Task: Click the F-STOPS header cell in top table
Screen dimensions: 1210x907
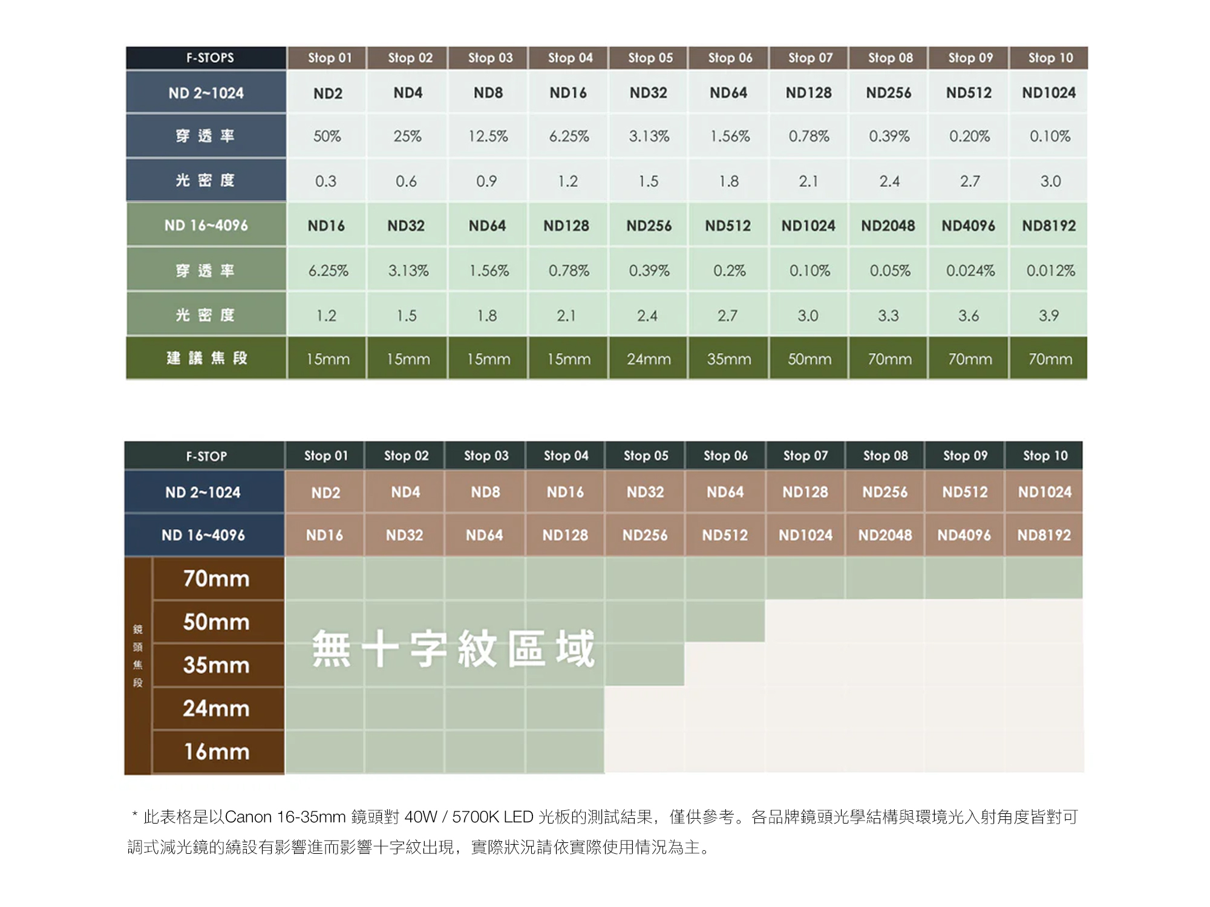Action: pos(206,58)
